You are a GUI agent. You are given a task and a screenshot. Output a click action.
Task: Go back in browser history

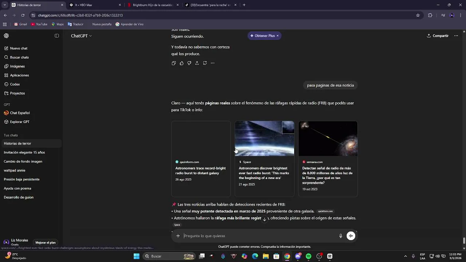coord(5,15)
